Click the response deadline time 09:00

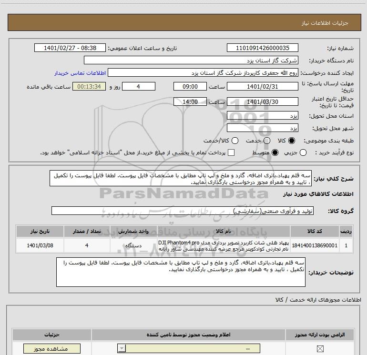(190, 86)
